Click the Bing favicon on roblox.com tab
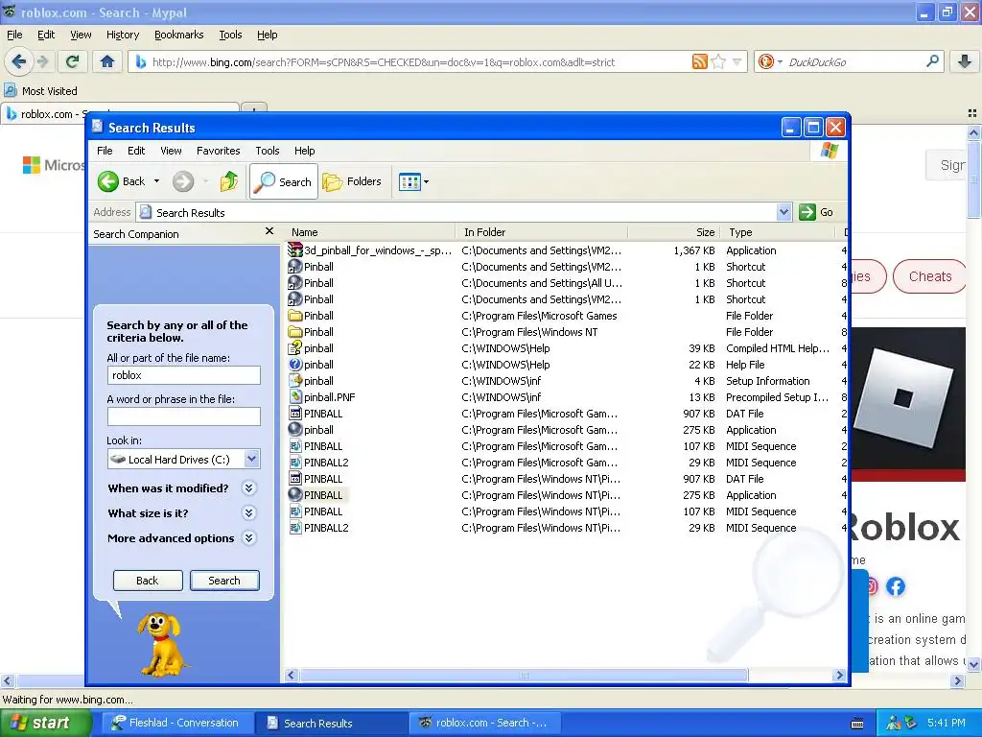Screen dimensions: 982x737 click(x=12, y=114)
